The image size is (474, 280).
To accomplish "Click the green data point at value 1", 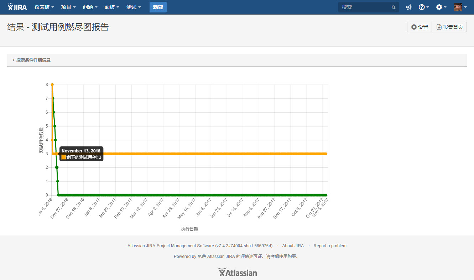I will 58,181.
